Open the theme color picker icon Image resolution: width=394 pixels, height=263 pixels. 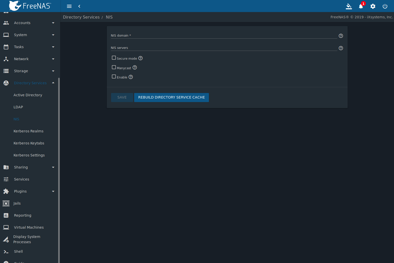tap(349, 6)
